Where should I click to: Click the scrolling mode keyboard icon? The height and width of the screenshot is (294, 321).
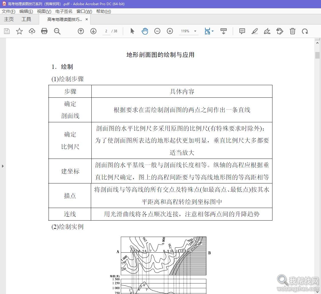[x=224, y=31]
